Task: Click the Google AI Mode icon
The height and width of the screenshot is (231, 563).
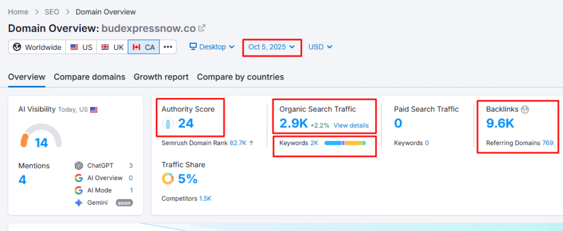Action: pos(79,190)
